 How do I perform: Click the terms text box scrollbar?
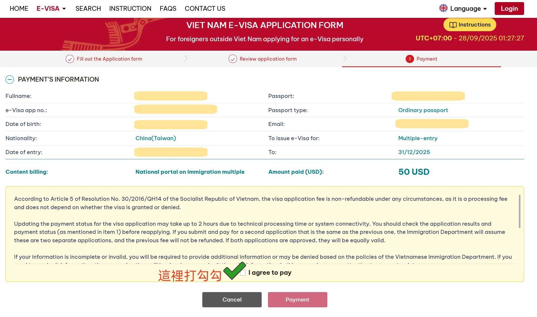[x=519, y=211]
